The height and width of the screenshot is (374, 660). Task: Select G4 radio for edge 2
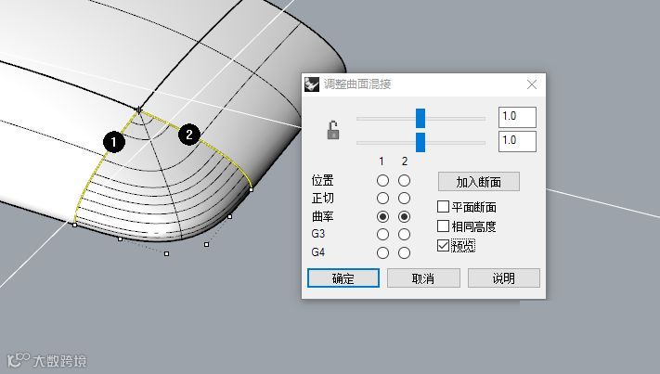tap(404, 252)
